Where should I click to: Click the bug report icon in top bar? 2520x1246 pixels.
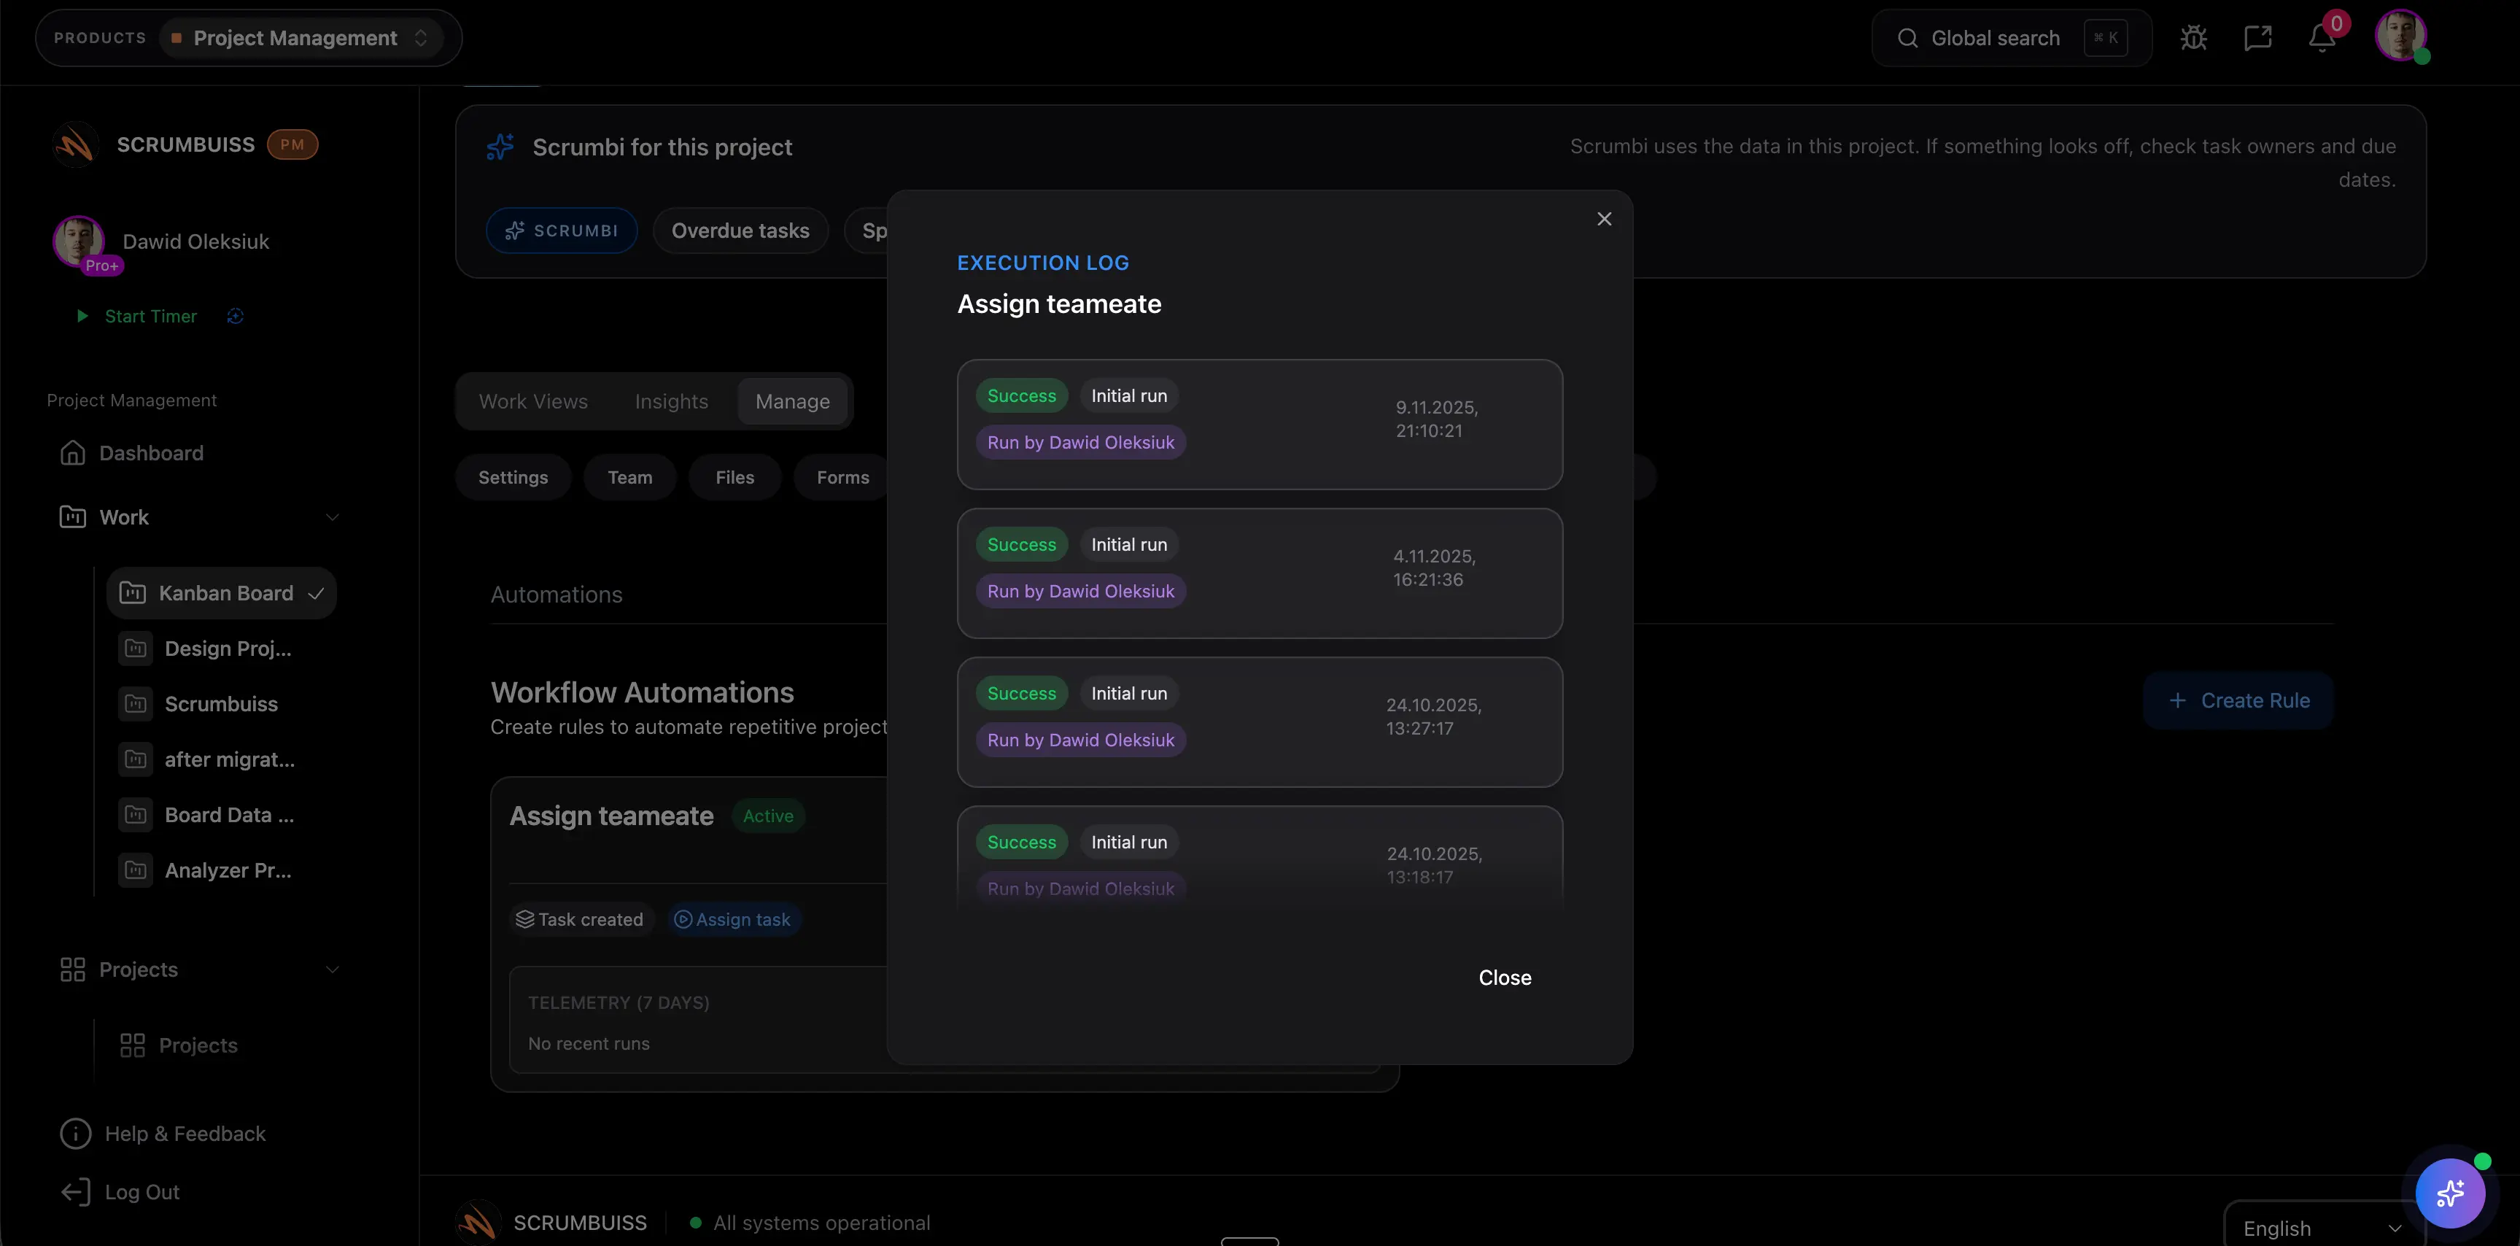2193,37
